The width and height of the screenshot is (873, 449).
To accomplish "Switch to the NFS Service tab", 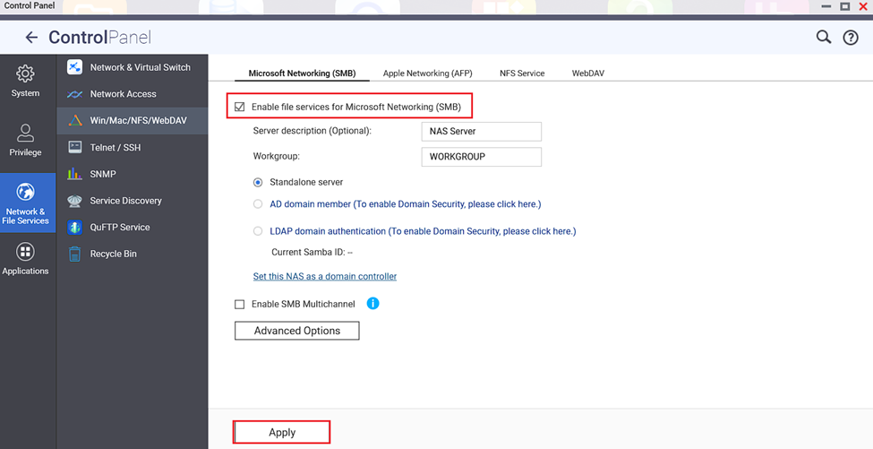I will click(x=522, y=73).
